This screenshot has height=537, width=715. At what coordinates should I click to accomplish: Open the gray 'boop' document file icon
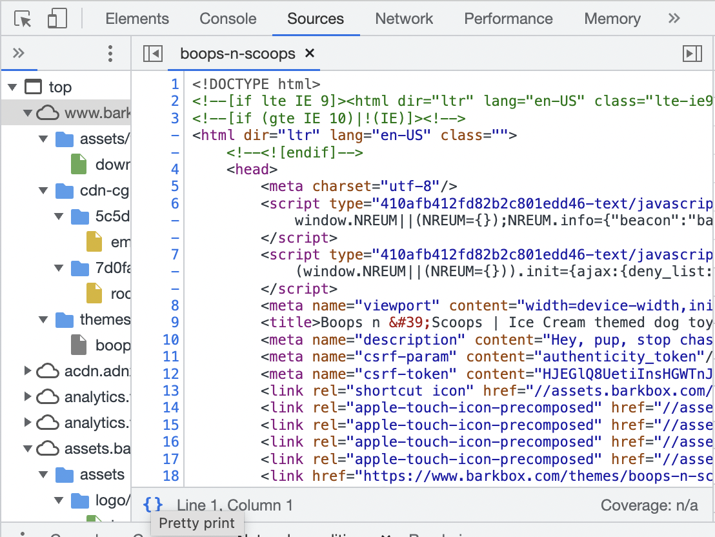(79, 345)
